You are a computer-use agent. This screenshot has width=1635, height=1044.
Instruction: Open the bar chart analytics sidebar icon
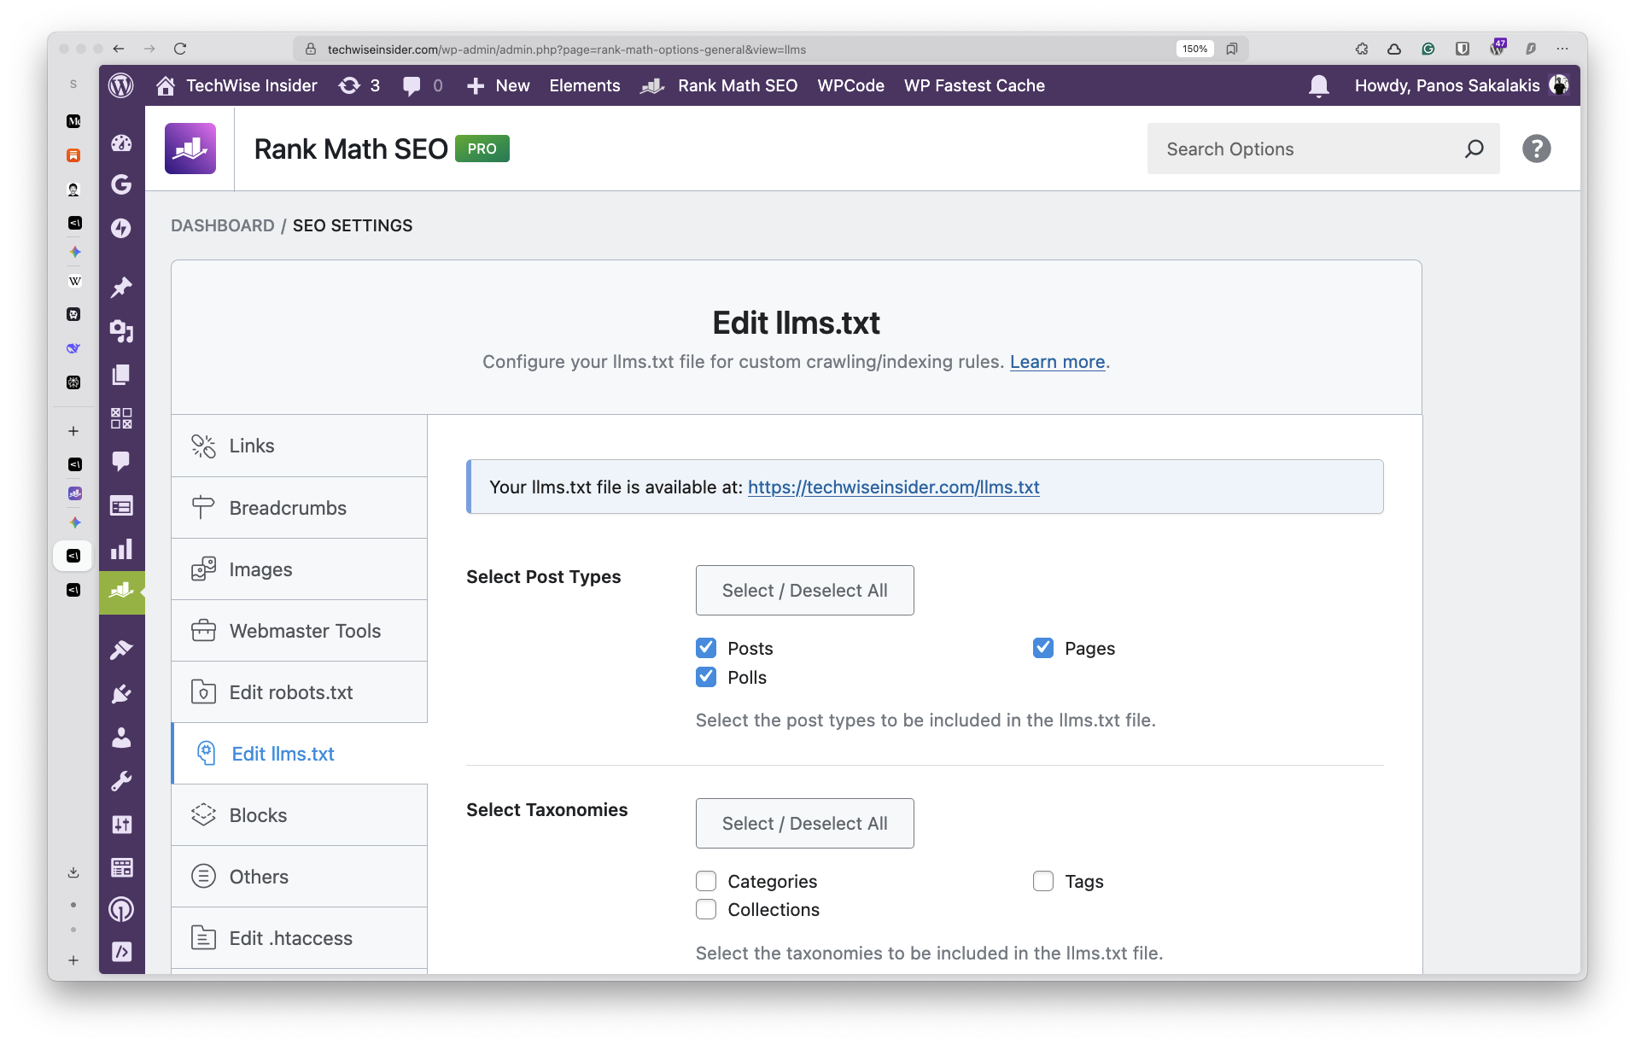(x=121, y=549)
